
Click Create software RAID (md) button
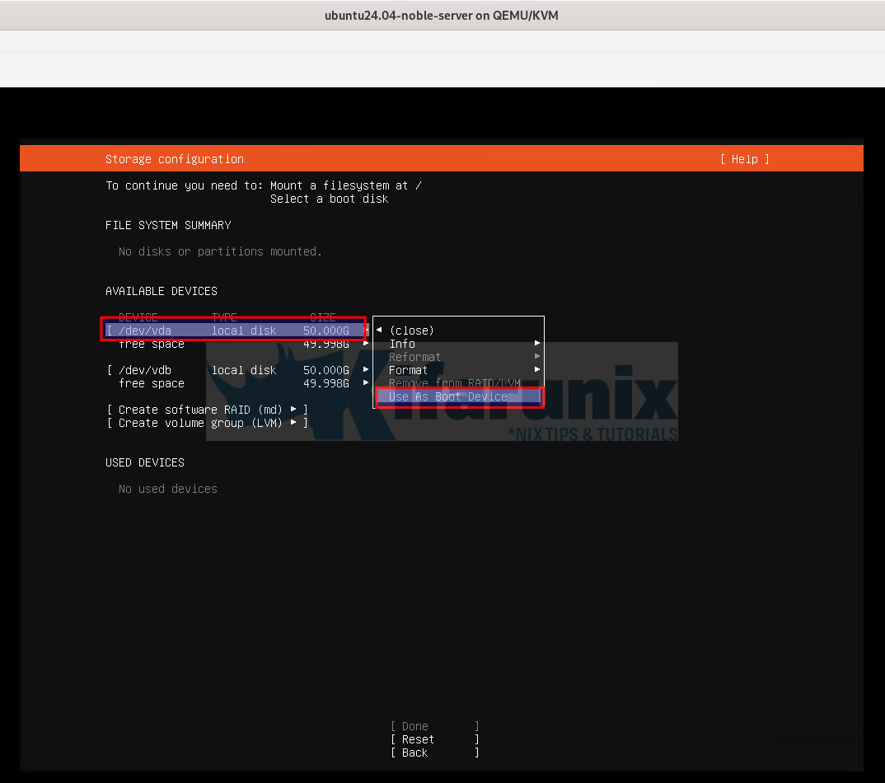pos(207,410)
